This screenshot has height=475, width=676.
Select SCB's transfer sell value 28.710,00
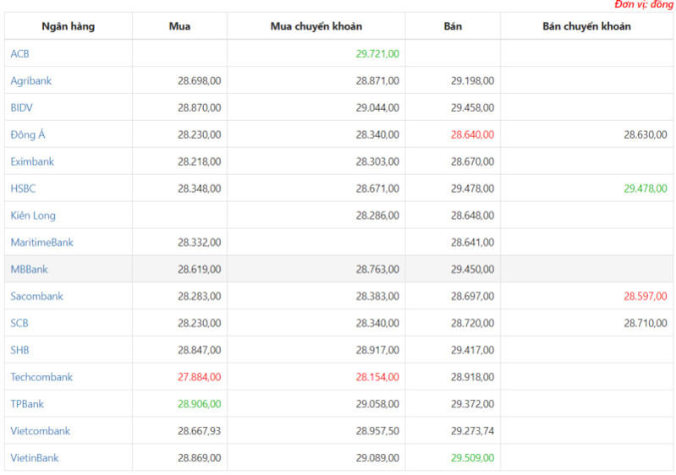(x=646, y=323)
